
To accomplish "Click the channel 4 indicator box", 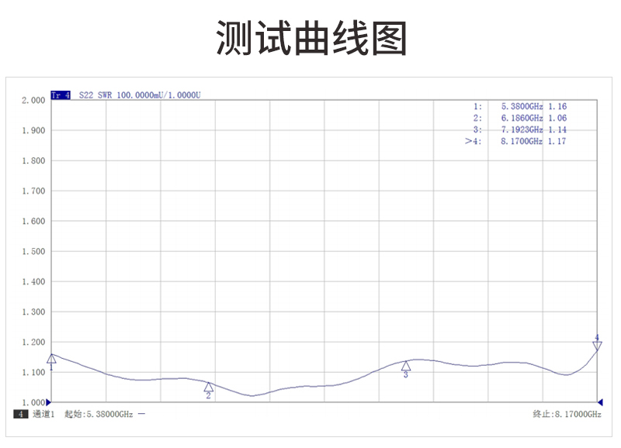I will click(21, 415).
